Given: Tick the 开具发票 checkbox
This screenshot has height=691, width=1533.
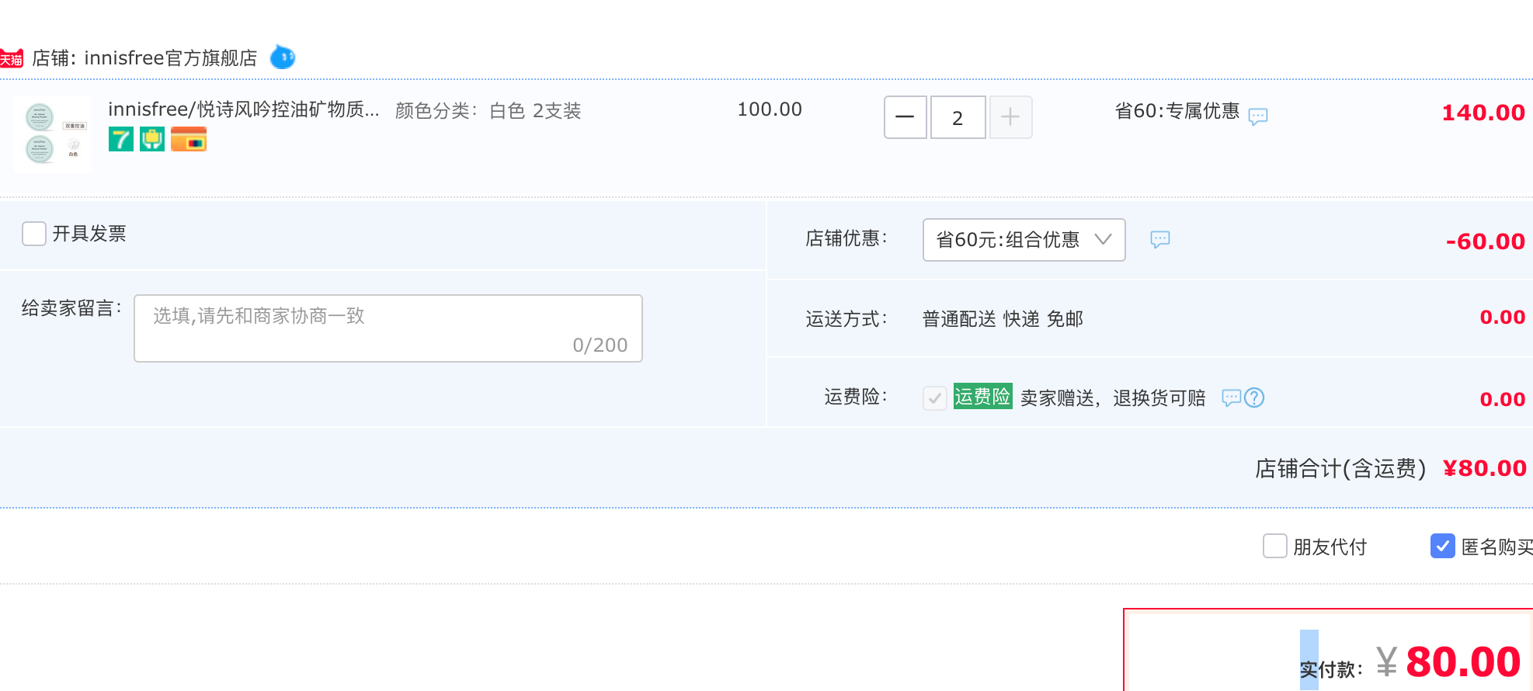Looking at the screenshot, I should point(34,234).
